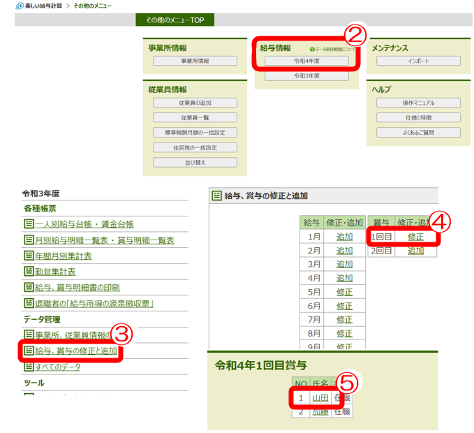Select the 令和3年度 salary year button
Viewport: 474px width, 433px height.
306,75
